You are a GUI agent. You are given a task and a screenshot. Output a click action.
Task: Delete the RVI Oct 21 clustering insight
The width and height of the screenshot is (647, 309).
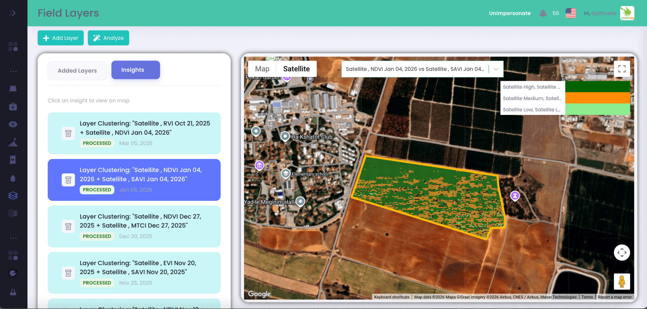[x=68, y=133]
